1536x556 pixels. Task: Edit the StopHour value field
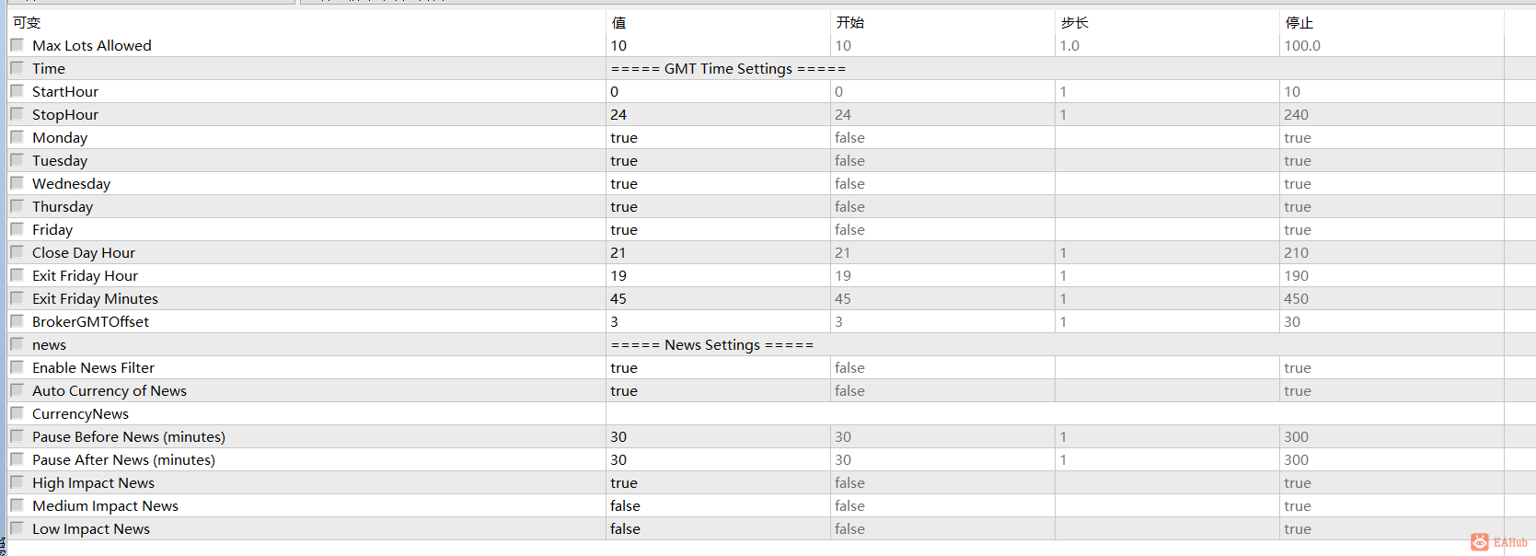click(717, 114)
